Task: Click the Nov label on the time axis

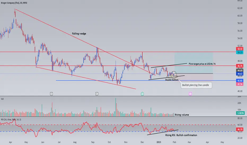Action: [126, 142]
